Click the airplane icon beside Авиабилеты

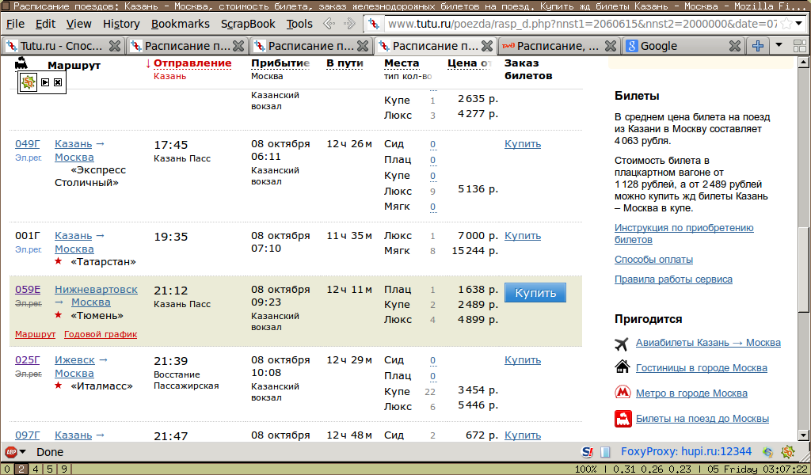(623, 344)
